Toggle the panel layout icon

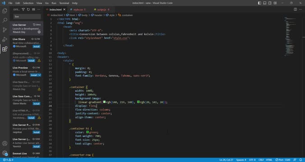pyautogui.click(x=264, y=3)
